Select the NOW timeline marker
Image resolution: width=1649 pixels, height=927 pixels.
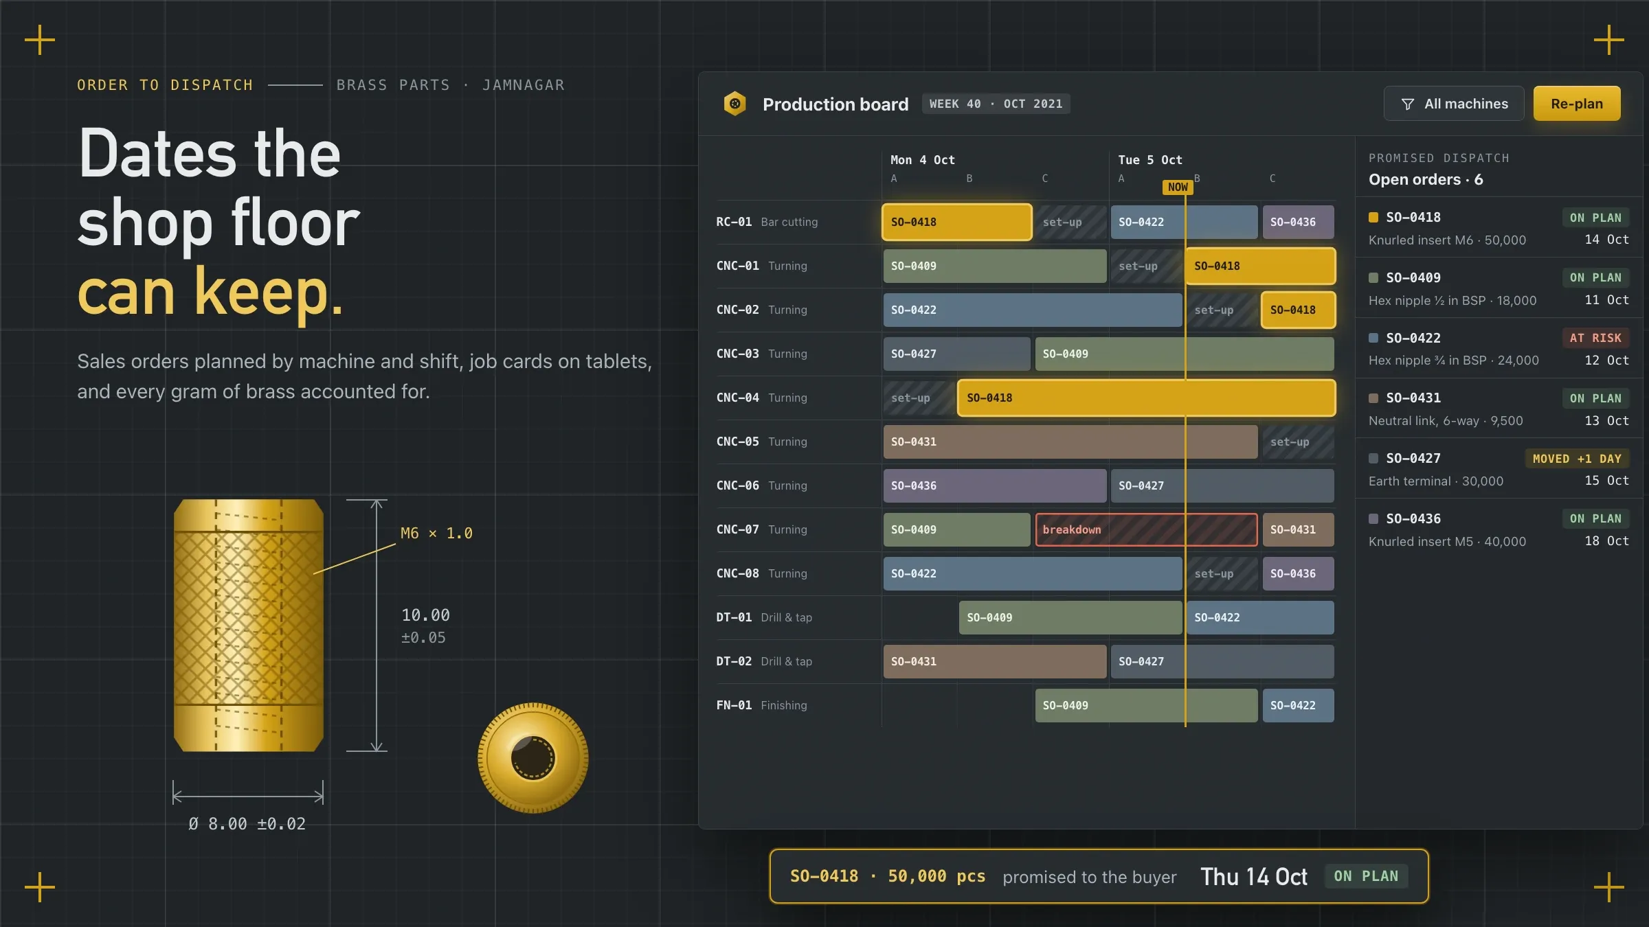pos(1178,187)
